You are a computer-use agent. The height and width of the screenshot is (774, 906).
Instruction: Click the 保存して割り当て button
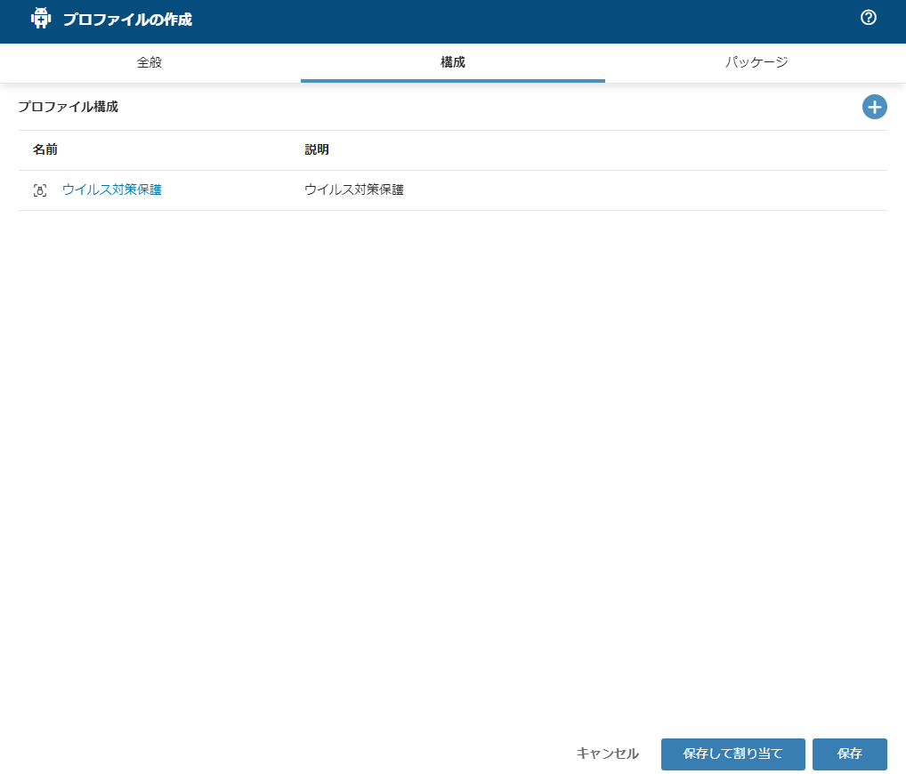click(x=732, y=754)
